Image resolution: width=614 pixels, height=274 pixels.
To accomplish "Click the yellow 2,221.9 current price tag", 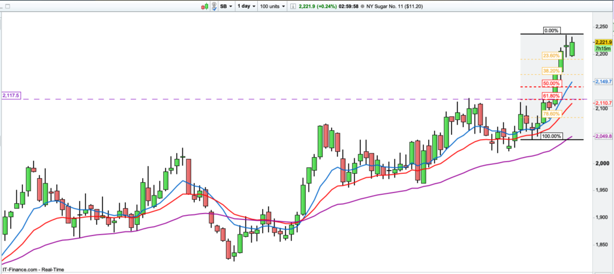I will click(603, 41).
